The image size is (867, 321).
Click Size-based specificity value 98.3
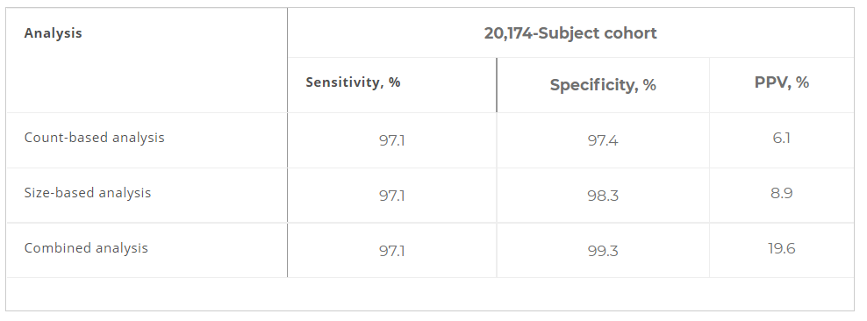603,196
